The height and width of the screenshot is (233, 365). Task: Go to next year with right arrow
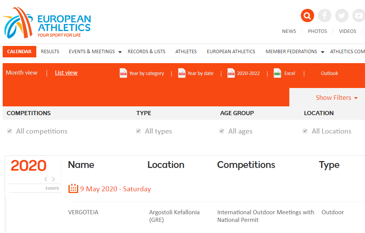54,179
